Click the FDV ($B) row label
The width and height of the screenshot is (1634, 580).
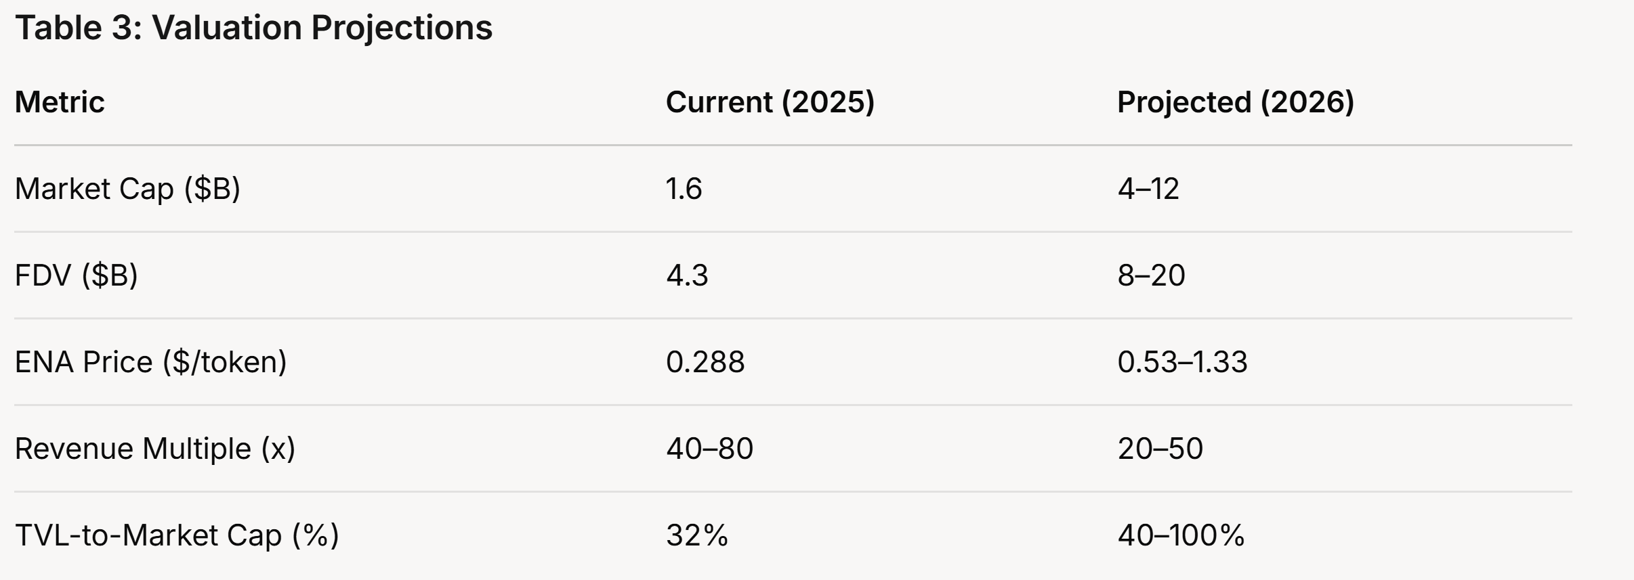pyautogui.click(x=77, y=275)
